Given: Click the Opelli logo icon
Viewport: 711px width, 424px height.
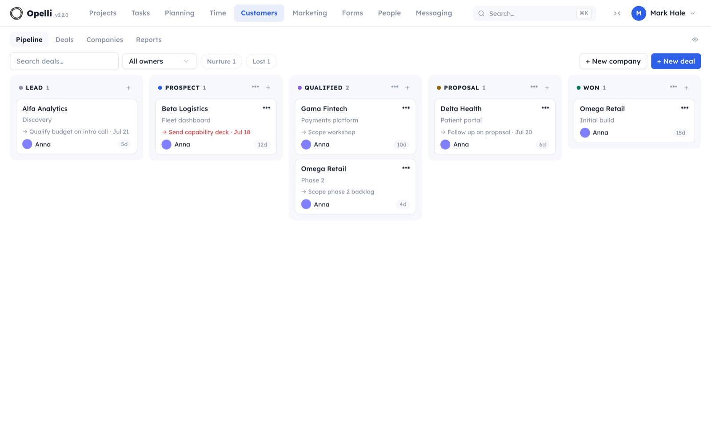Looking at the screenshot, I should [x=16, y=13].
